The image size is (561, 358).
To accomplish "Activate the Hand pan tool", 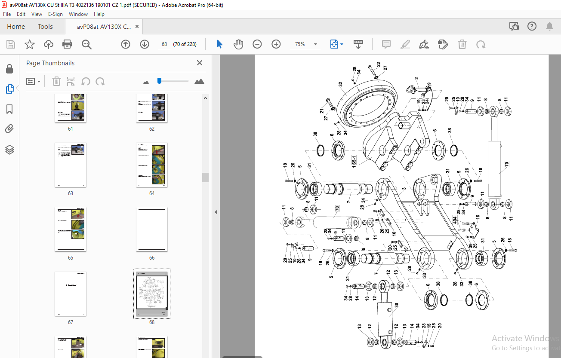I will 238,44.
